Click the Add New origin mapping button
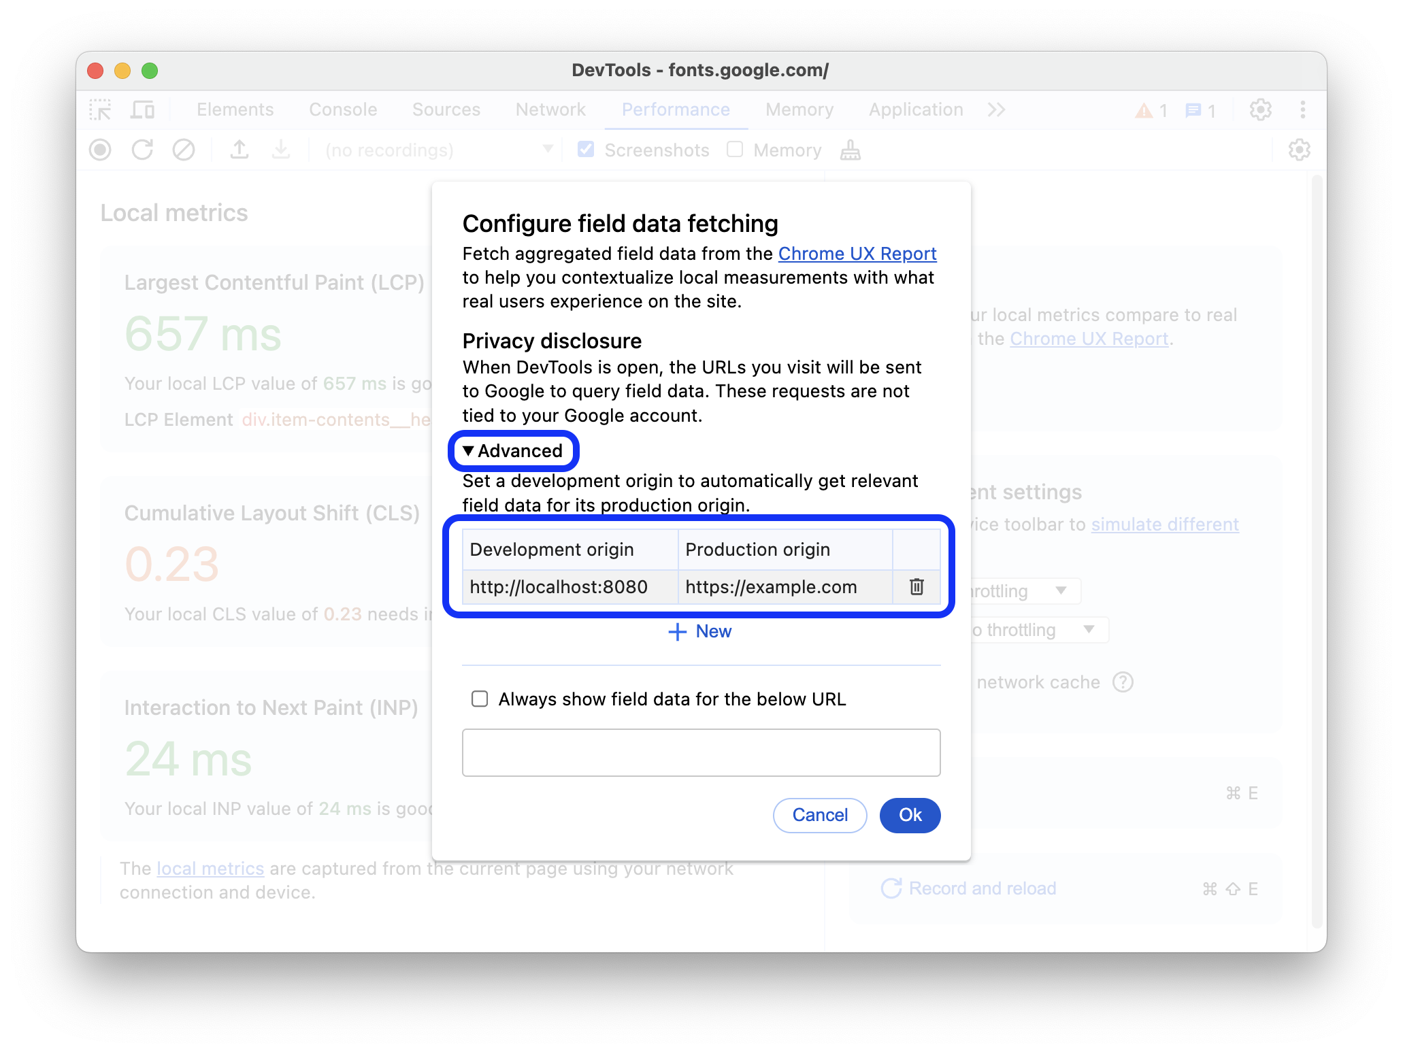Image resolution: width=1403 pixels, height=1053 pixels. (700, 631)
